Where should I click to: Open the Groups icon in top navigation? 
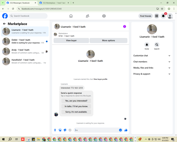click(104, 16)
